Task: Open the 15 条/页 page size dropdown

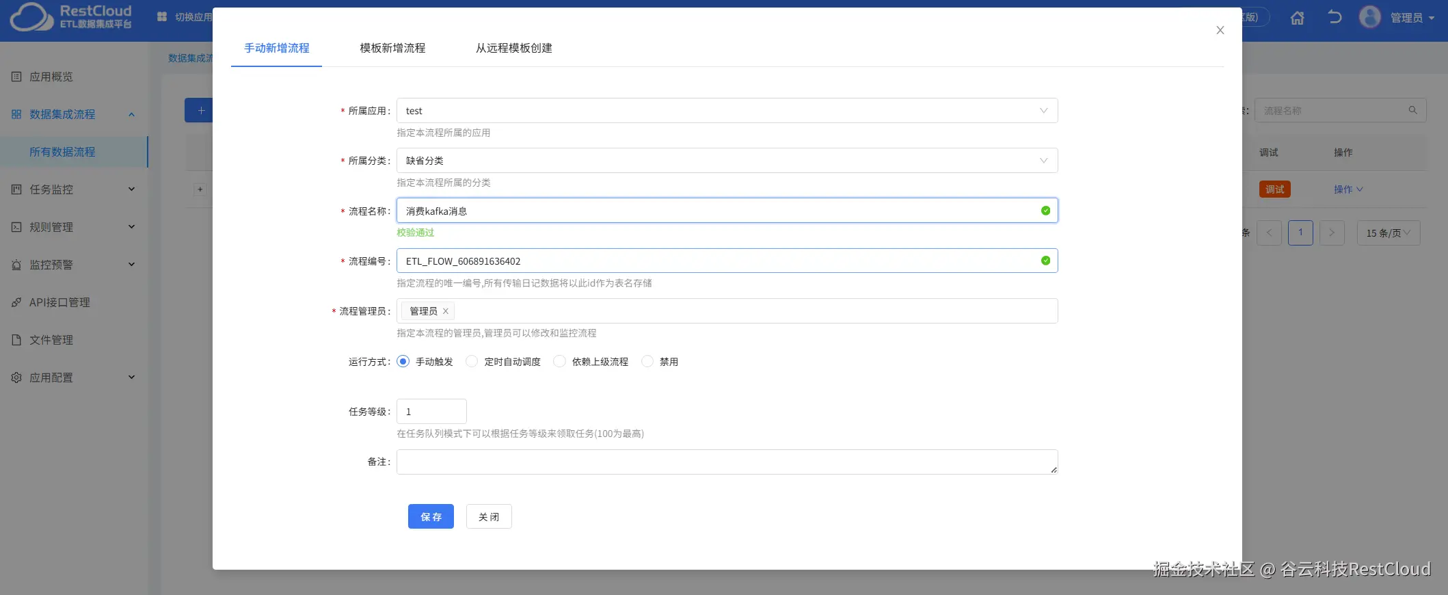Action: 1389,233
